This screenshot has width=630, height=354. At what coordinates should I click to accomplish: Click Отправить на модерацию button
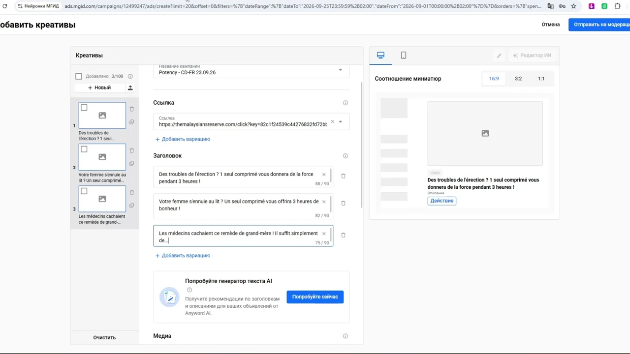coord(599,25)
